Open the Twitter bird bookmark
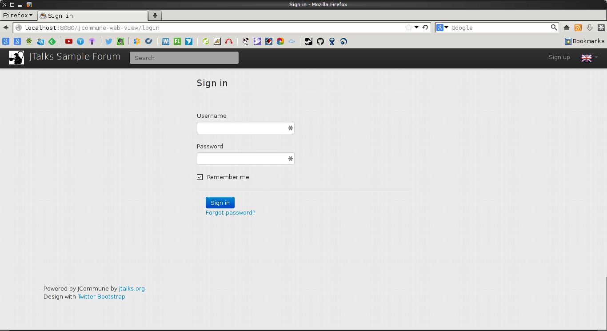The height and width of the screenshot is (331, 607). (108, 41)
